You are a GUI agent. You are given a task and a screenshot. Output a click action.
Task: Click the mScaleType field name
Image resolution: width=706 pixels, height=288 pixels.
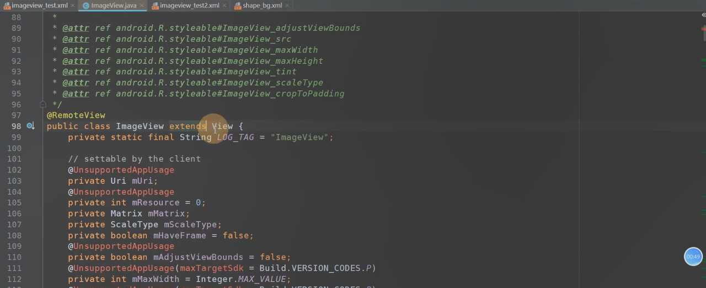[x=190, y=225]
